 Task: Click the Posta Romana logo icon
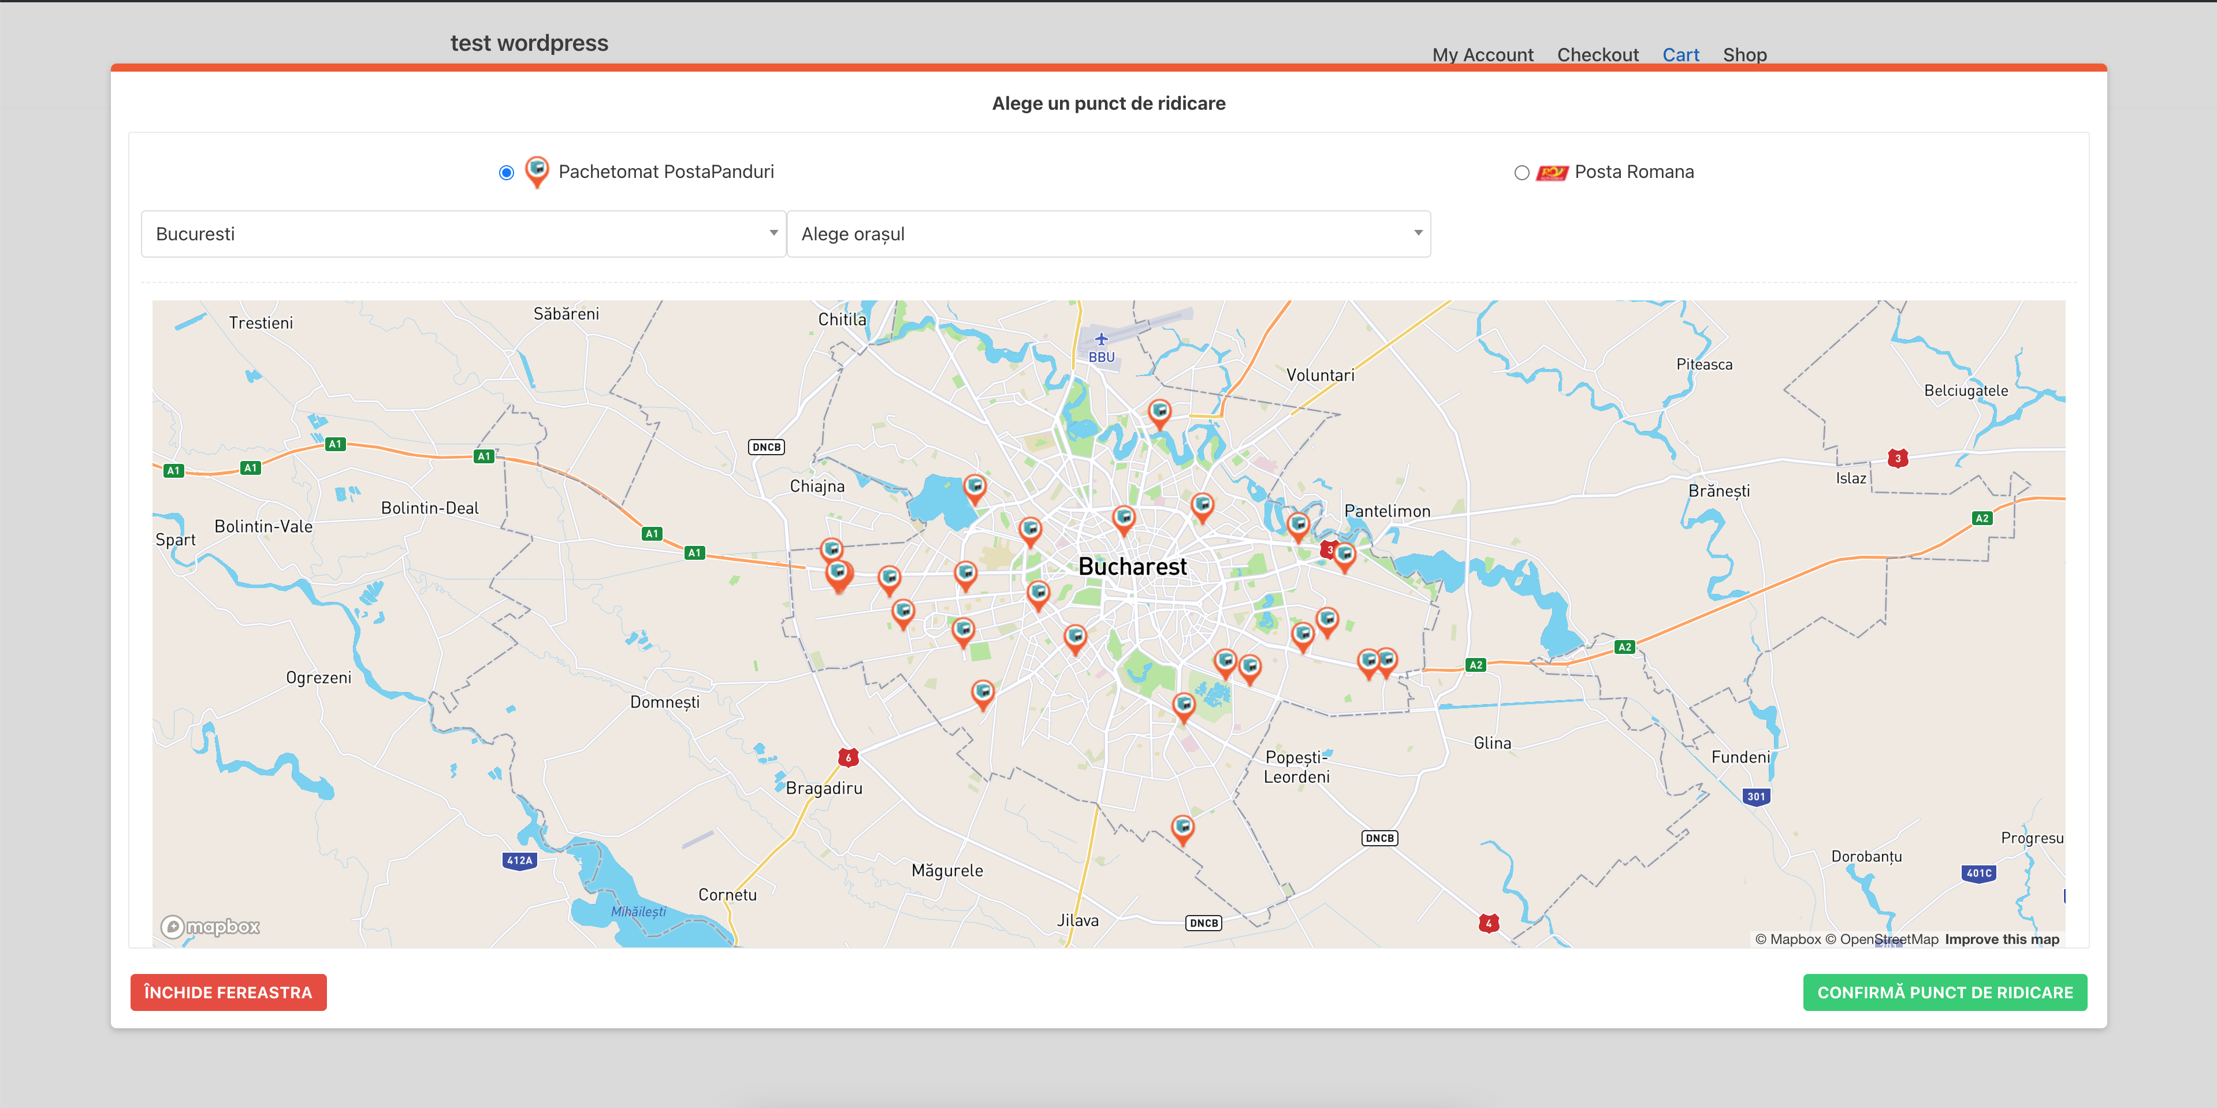click(1552, 173)
